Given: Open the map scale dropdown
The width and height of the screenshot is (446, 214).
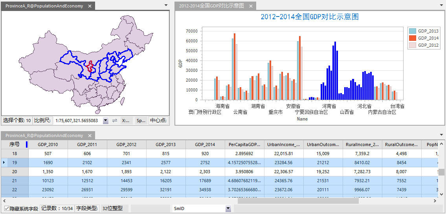Looking at the screenshot, I should tap(105, 121).
